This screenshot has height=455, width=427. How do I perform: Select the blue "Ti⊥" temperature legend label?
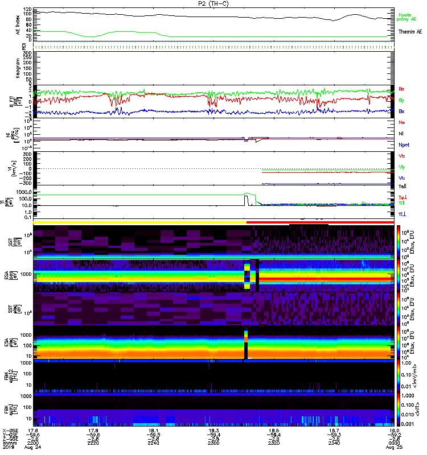pos(402,214)
